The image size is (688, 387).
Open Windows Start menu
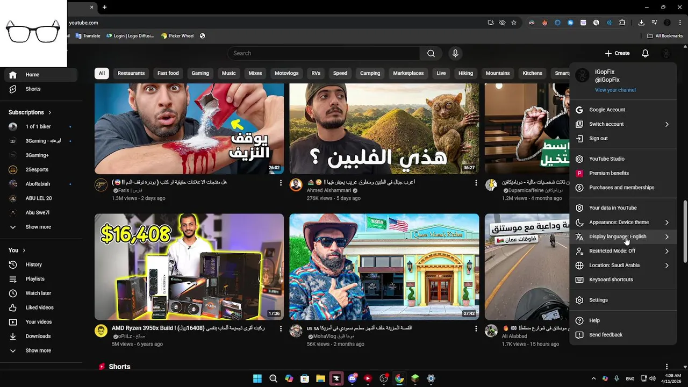click(257, 378)
